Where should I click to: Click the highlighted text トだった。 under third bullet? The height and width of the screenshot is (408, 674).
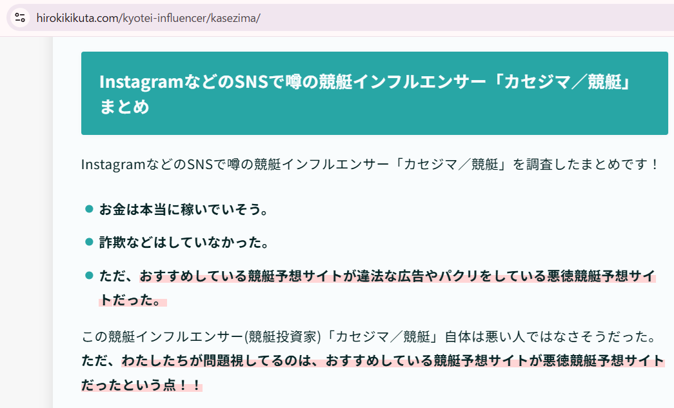click(x=132, y=300)
